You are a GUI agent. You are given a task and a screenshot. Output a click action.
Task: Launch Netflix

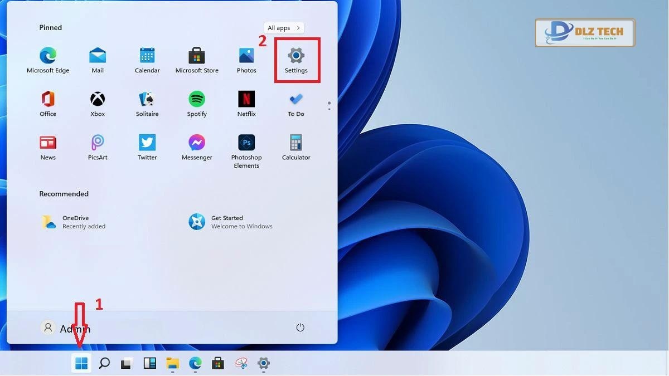click(246, 104)
